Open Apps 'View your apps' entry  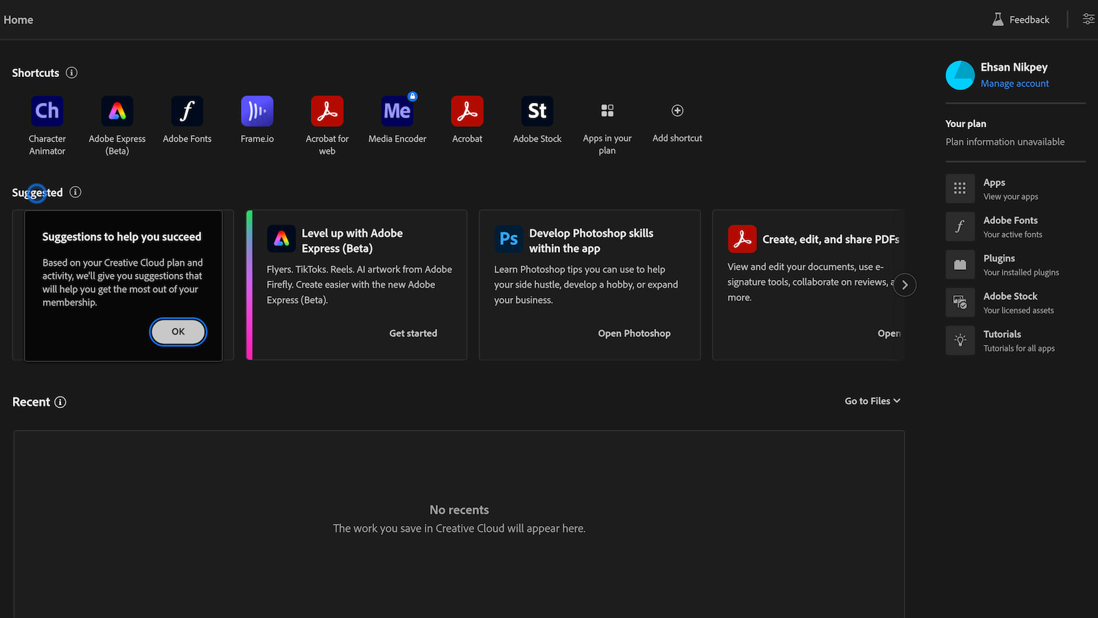click(1016, 189)
